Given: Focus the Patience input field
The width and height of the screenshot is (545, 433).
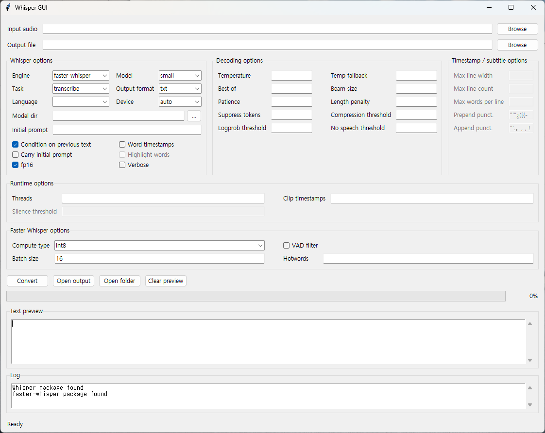Looking at the screenshot, I should [291, 102].
